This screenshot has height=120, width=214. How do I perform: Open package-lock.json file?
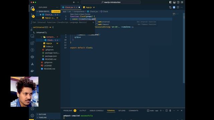pyautogui.click(x=48, y=53)
